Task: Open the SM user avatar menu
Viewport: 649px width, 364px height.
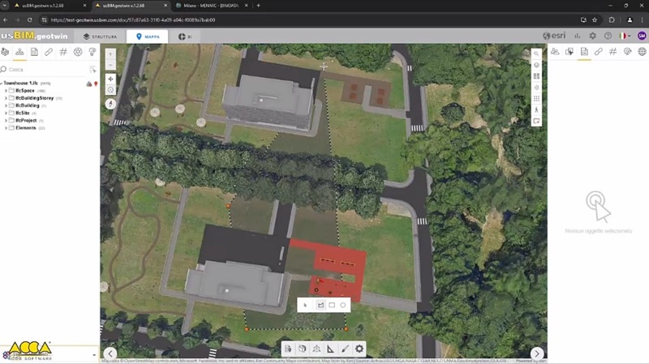Action: click(642, 36)
